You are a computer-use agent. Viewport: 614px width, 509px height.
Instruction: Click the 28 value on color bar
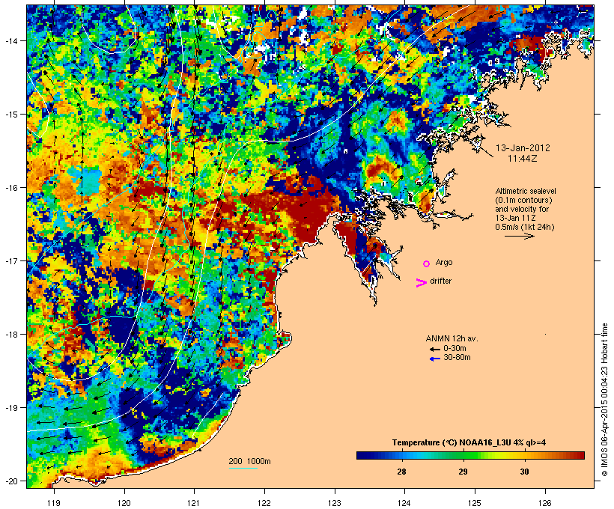click(x=401, y=472)
